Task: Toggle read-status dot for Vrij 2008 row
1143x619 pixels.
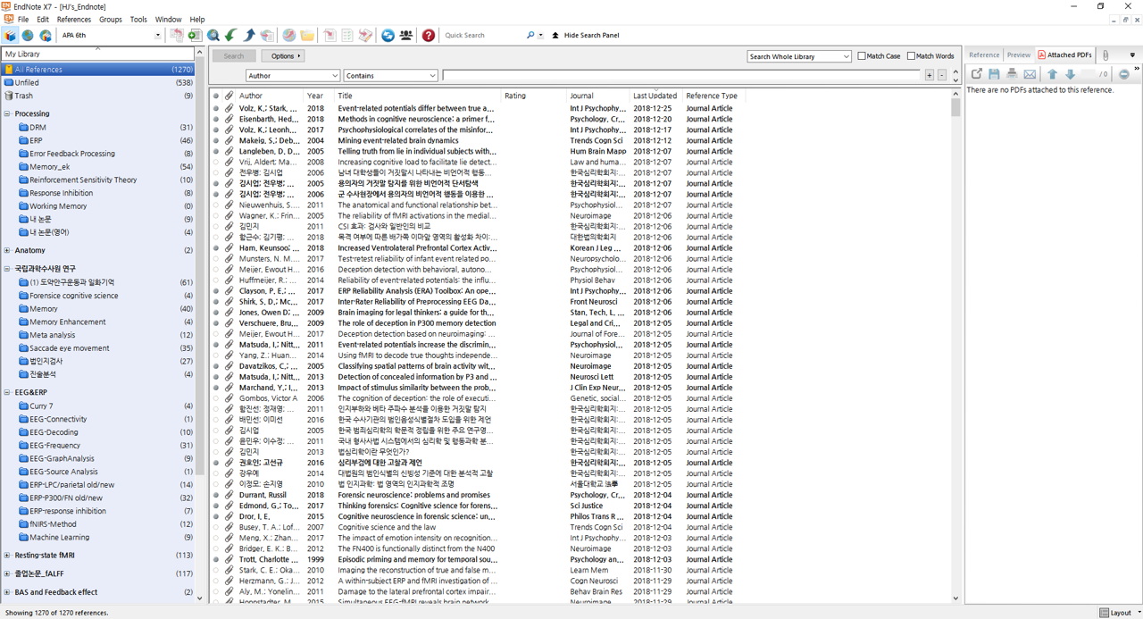Action: click(x=216, y=162)
